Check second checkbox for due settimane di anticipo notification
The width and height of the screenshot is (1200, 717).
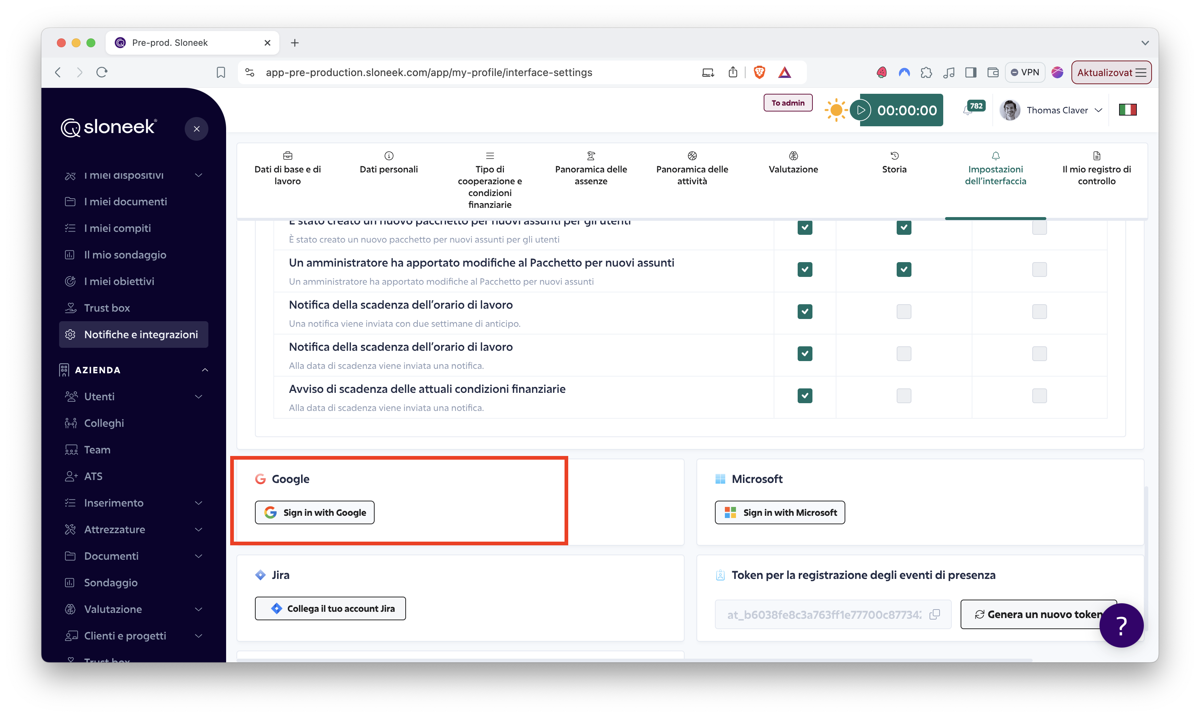[x=904, y=311]
